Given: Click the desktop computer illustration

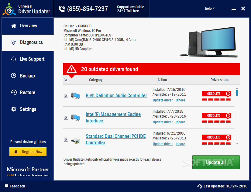Looking at the screenshot, I should 209,42.
